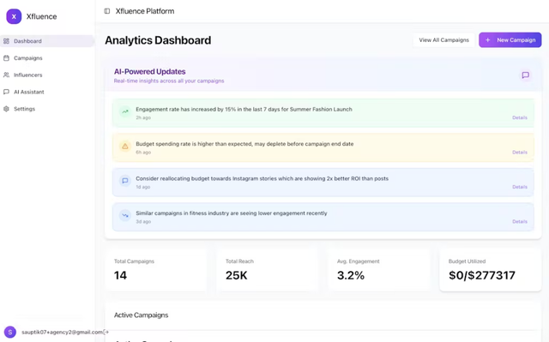Viewport: 549px width, 342px height.
Task: Click the purple Xfluence X logo
Action: point(14,16)
